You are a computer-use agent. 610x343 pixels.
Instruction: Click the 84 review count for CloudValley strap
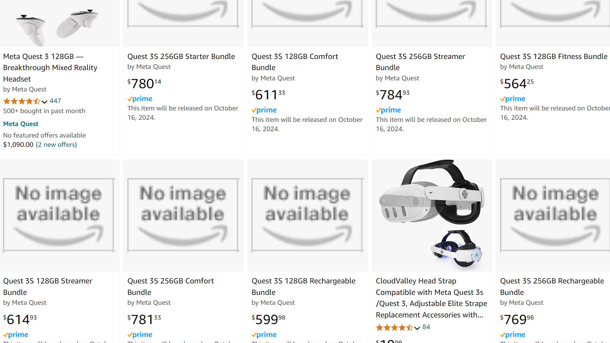pos(426,327)
